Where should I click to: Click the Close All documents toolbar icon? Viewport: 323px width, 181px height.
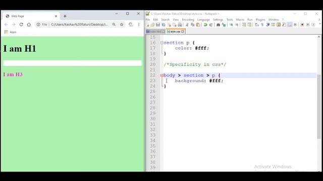coord(174,25)
